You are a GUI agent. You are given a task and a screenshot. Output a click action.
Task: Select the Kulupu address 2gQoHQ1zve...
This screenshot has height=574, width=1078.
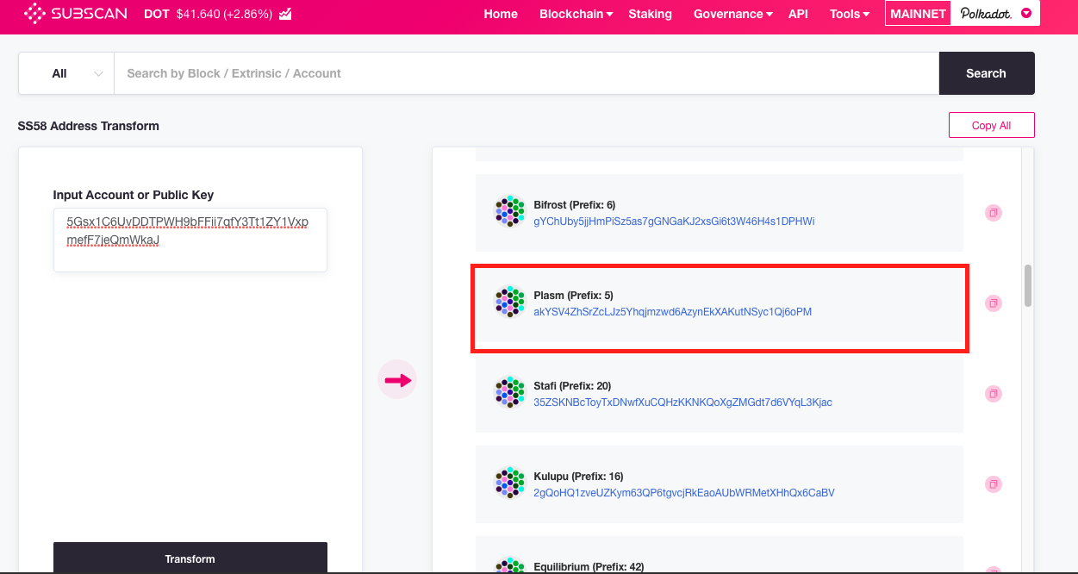[684, 493]
